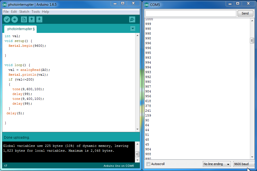Click the 64 value in serial output
This screenshot has width=257, height=171.
pos(147,125)
